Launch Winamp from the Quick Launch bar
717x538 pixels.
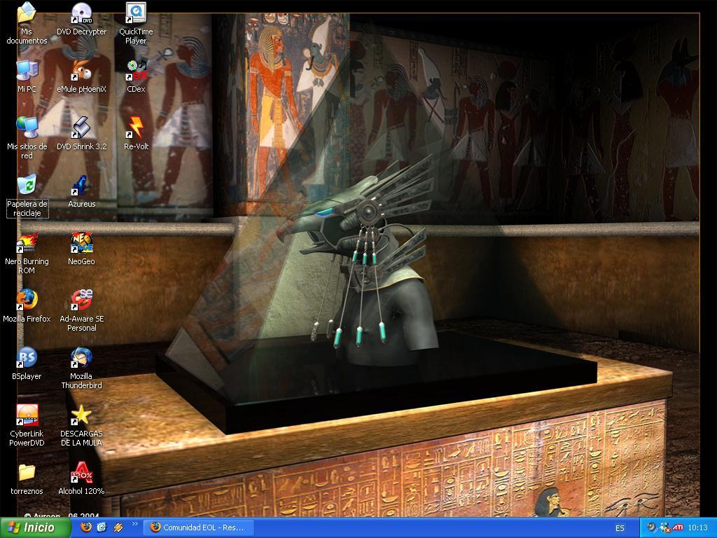[x=118, y=527]
